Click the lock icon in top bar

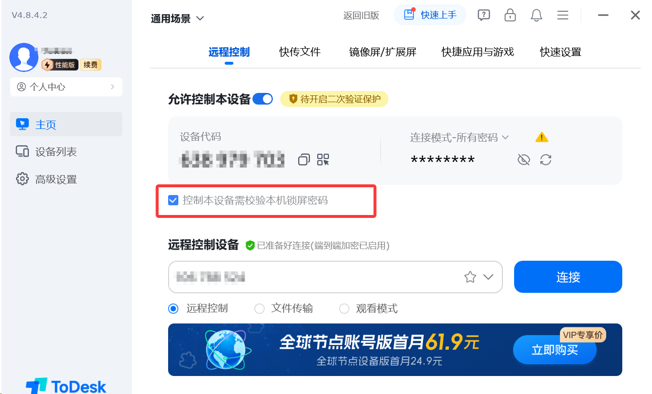click(510, 15)
